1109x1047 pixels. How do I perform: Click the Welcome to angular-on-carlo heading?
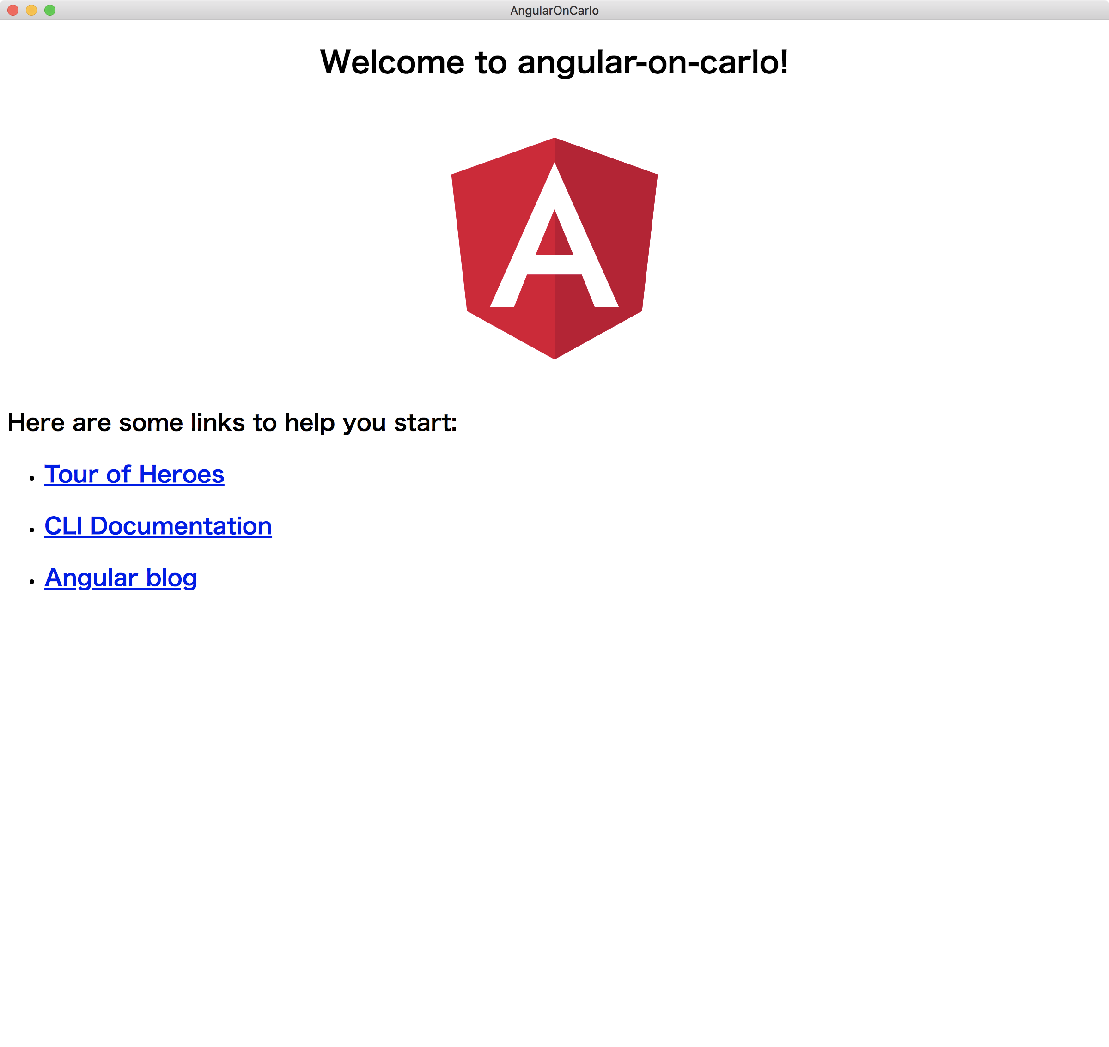(554, 62)
